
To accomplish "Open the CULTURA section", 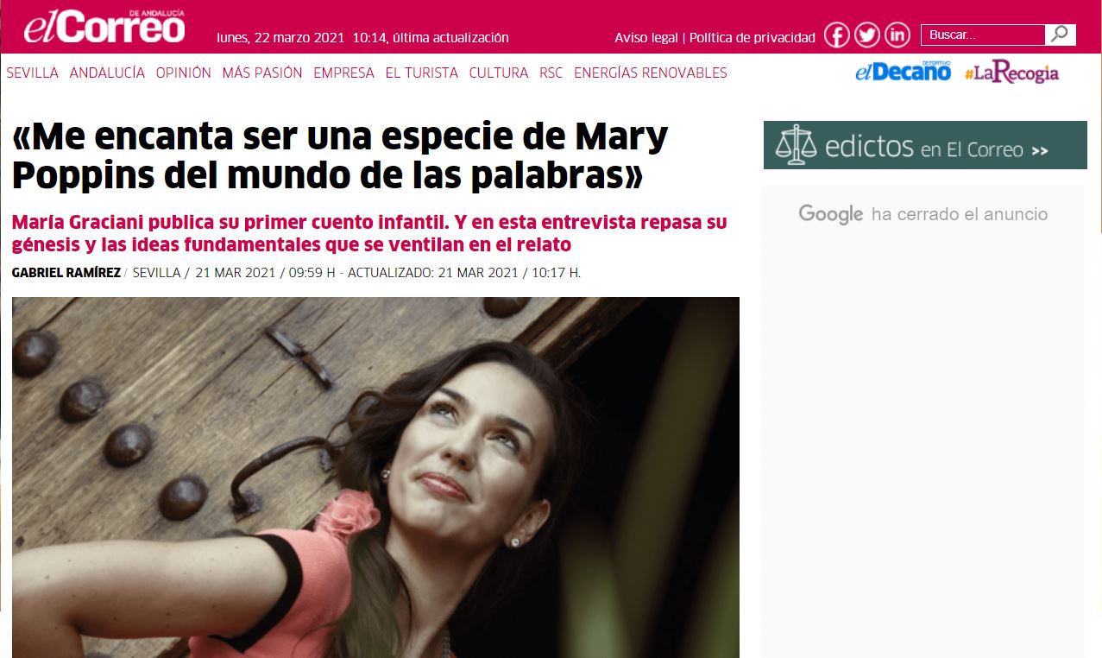I will pos(499,73).
